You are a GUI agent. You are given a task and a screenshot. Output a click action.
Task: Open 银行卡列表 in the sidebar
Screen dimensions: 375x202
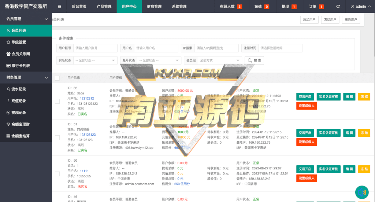pyautogui.click(x=26, y=66)
